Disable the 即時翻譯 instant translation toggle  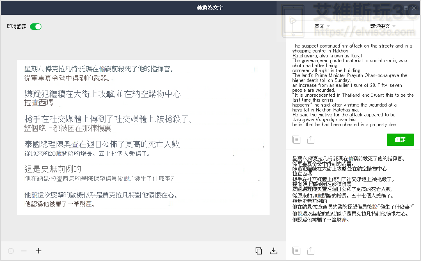35,26
